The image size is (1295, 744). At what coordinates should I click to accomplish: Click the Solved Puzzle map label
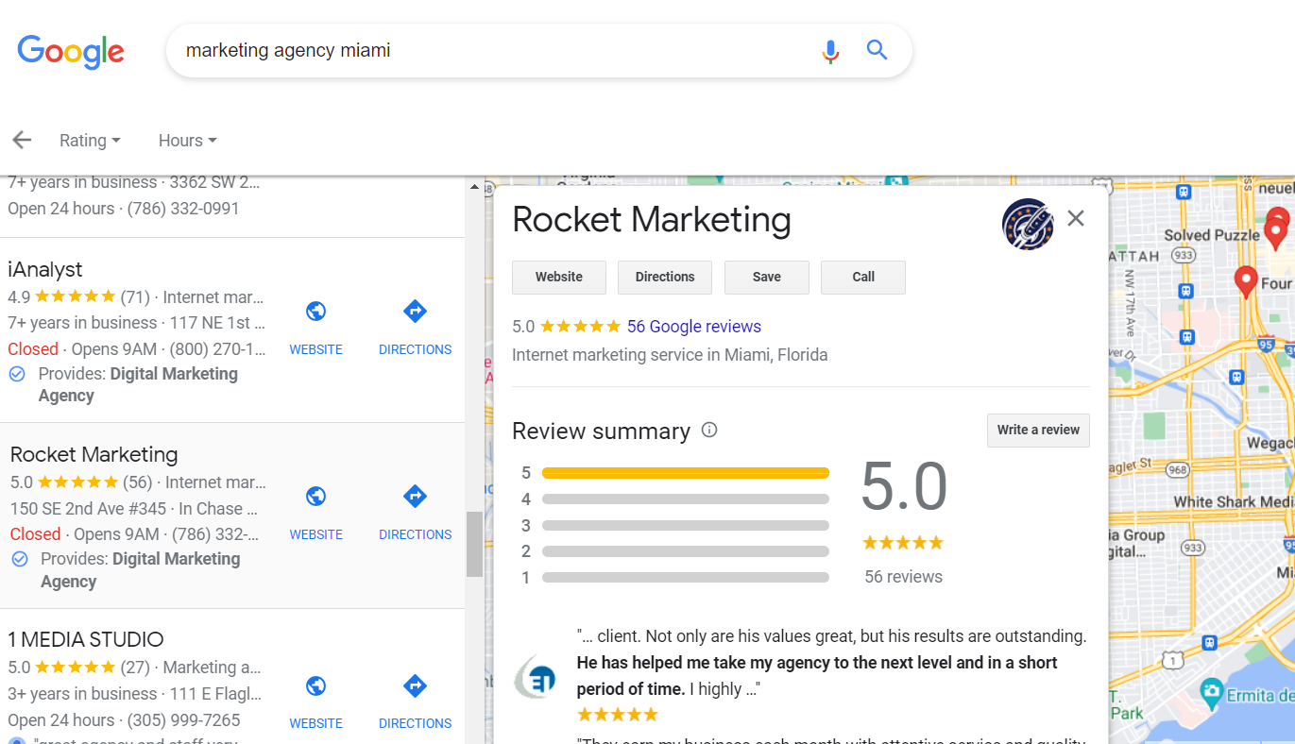1212,235
